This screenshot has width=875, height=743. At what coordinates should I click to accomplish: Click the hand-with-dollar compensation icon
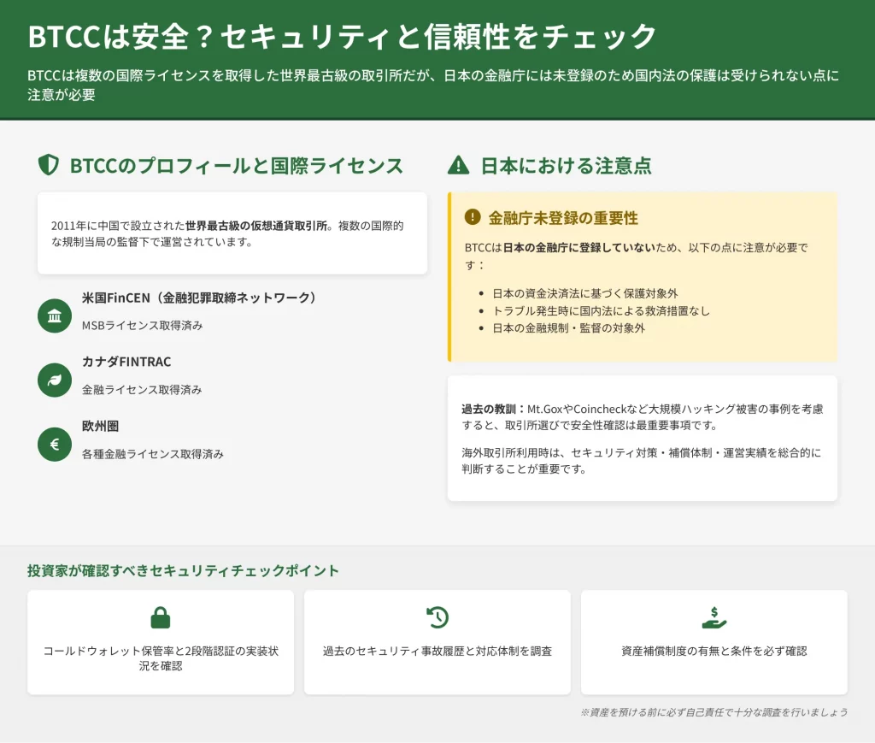coord(714,617)
